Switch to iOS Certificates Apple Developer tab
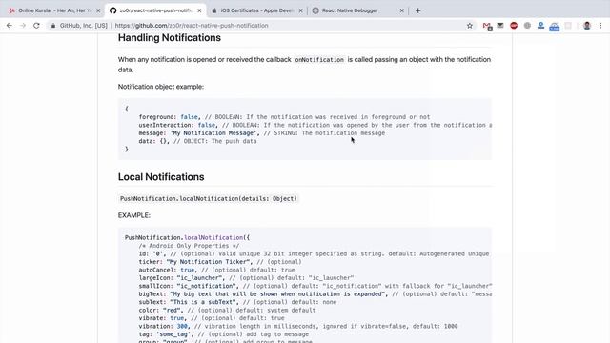This screenshot has height=343, width=610. tap(256, 10)
